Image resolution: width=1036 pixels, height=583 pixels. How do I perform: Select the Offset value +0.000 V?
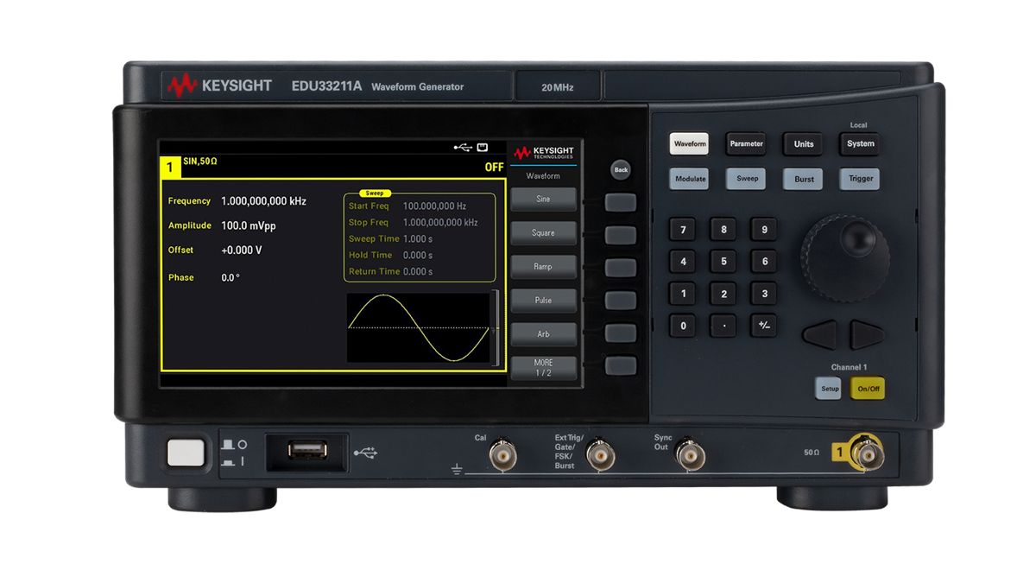(x=242, y=250)
